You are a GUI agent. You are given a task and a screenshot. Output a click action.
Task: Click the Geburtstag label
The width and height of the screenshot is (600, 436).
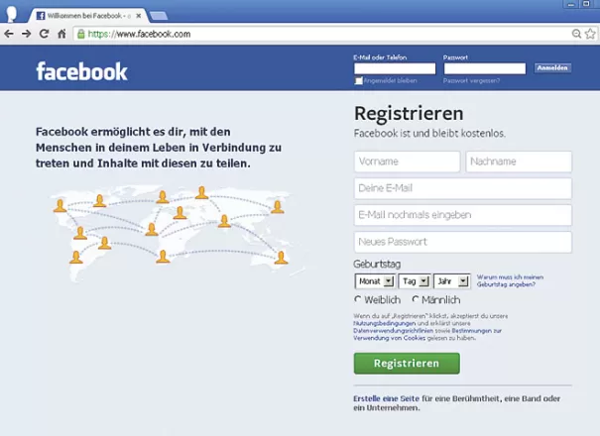(377, 264)
